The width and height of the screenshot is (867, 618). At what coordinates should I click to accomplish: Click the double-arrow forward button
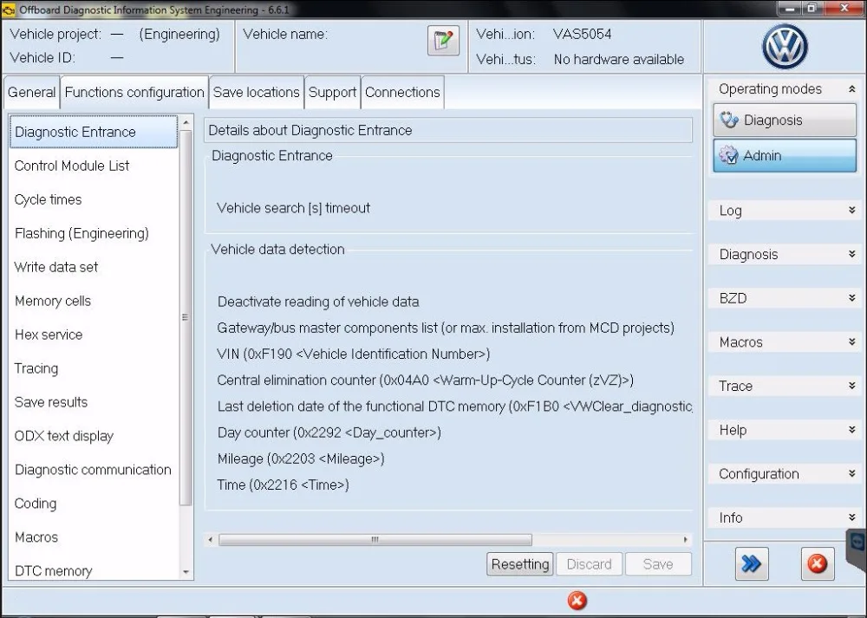click(752, 564)
